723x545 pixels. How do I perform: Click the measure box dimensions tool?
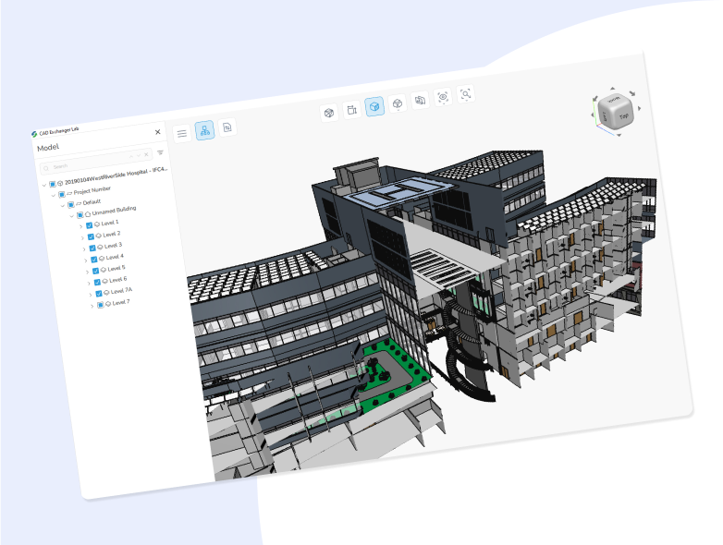point(352,110)
